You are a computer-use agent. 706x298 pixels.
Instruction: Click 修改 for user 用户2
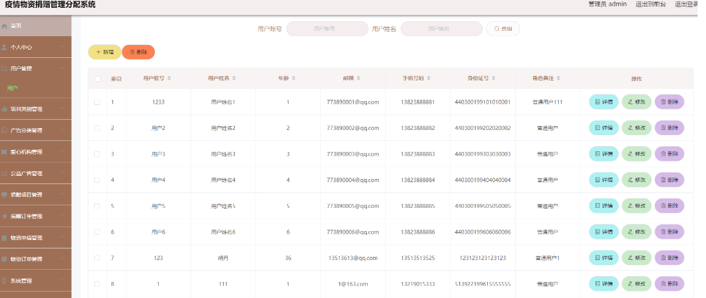point(637,128)
